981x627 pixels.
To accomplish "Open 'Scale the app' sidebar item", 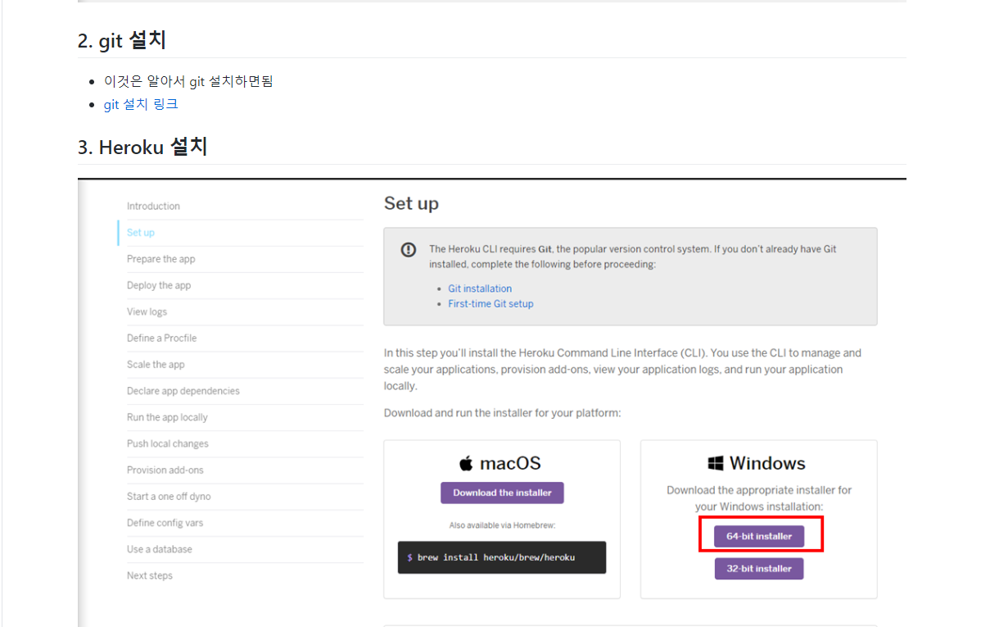I will tap(156, 364).
